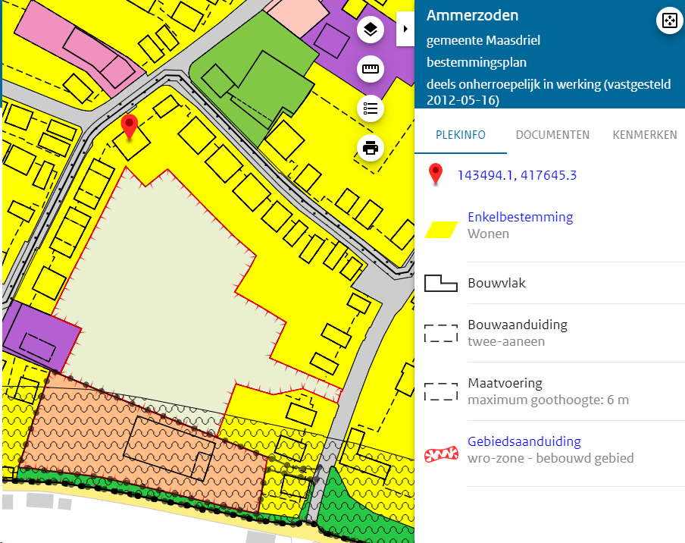Select the 'Wonen' designation text
The width and height of the screenshot is (685, 543).
[489, 234]
